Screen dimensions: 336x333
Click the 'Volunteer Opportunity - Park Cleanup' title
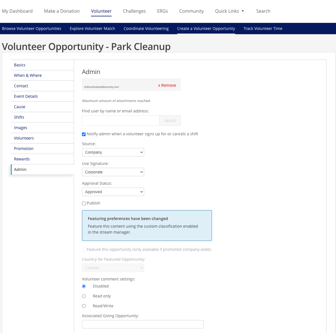[86, 47]
